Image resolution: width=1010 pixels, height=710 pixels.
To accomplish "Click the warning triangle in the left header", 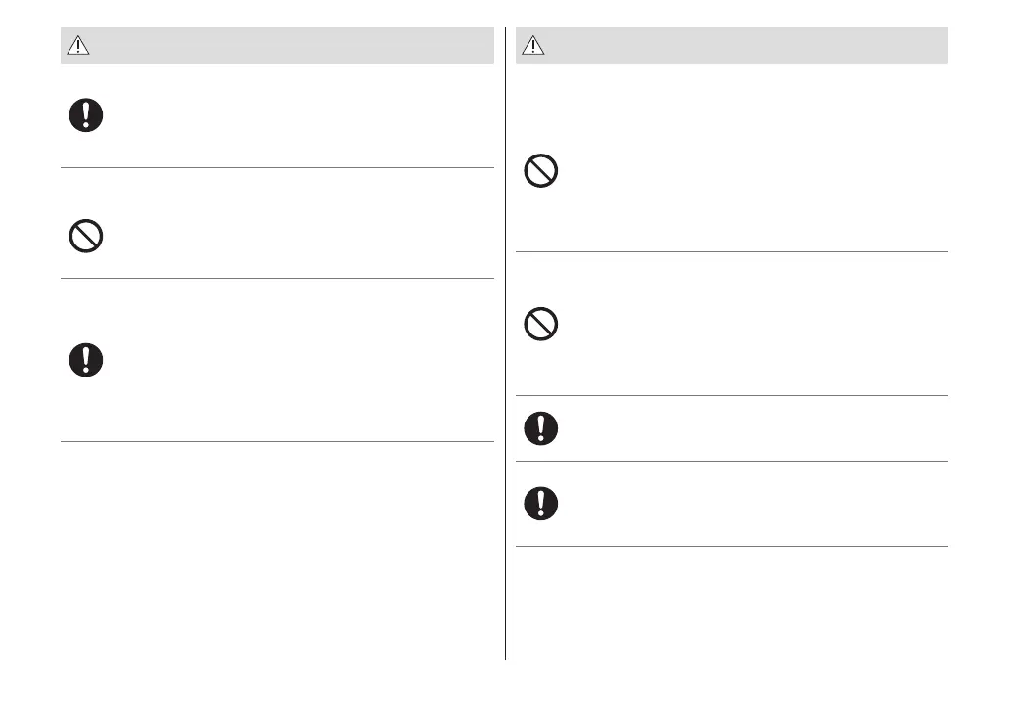I will 78,46.
